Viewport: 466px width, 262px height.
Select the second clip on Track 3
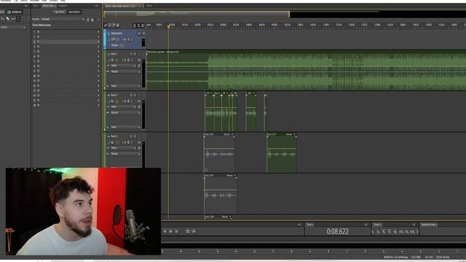282,153
